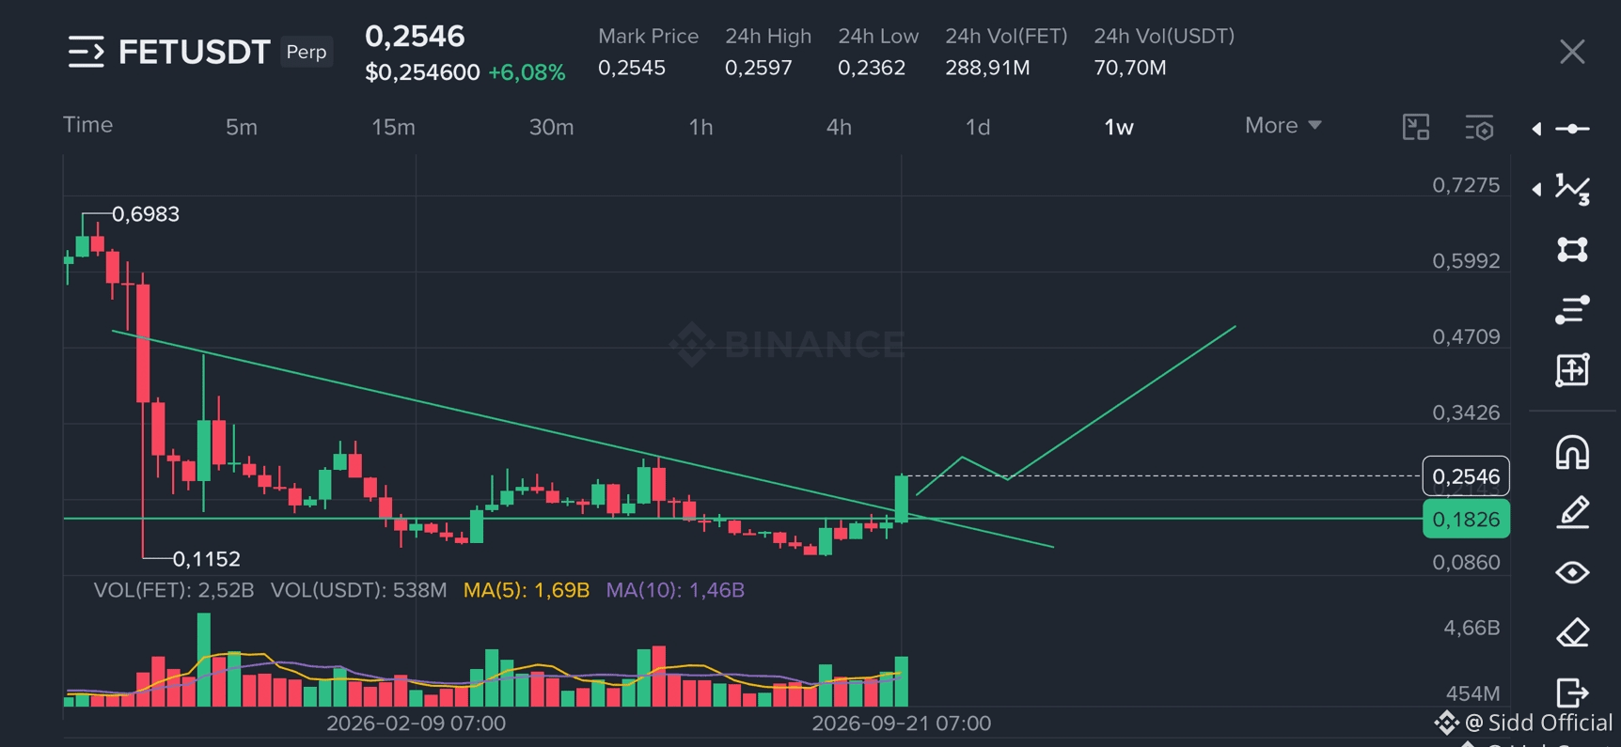The height and width of the screenshot is (747, 1621).
Task: Hide drawings with the eye icon
Action: [x=1572, y=572]
